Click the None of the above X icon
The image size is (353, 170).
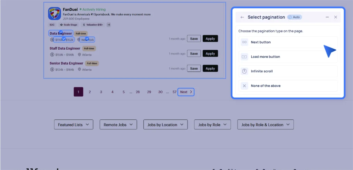pyautogui.click(x=244, y=86)
